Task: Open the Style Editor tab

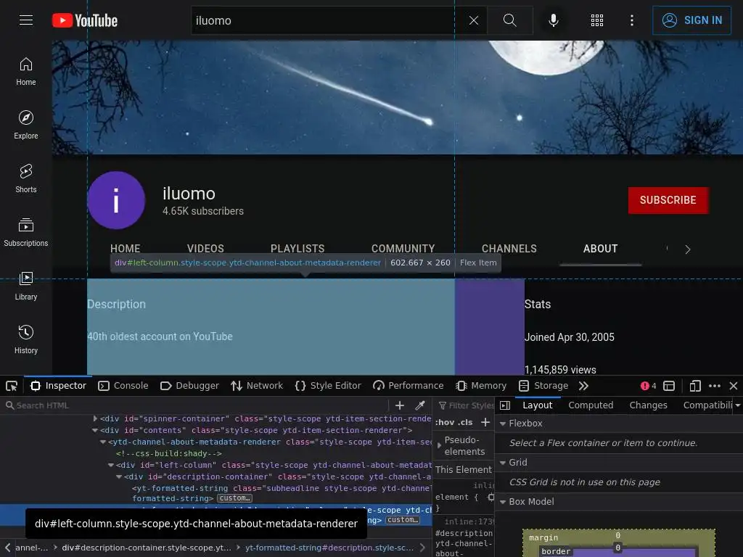Action: pyautogui.click(x=328, y=386)
